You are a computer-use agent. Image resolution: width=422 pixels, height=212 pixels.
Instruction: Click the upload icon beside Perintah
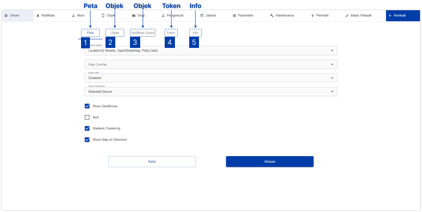(x=312, y=16)
